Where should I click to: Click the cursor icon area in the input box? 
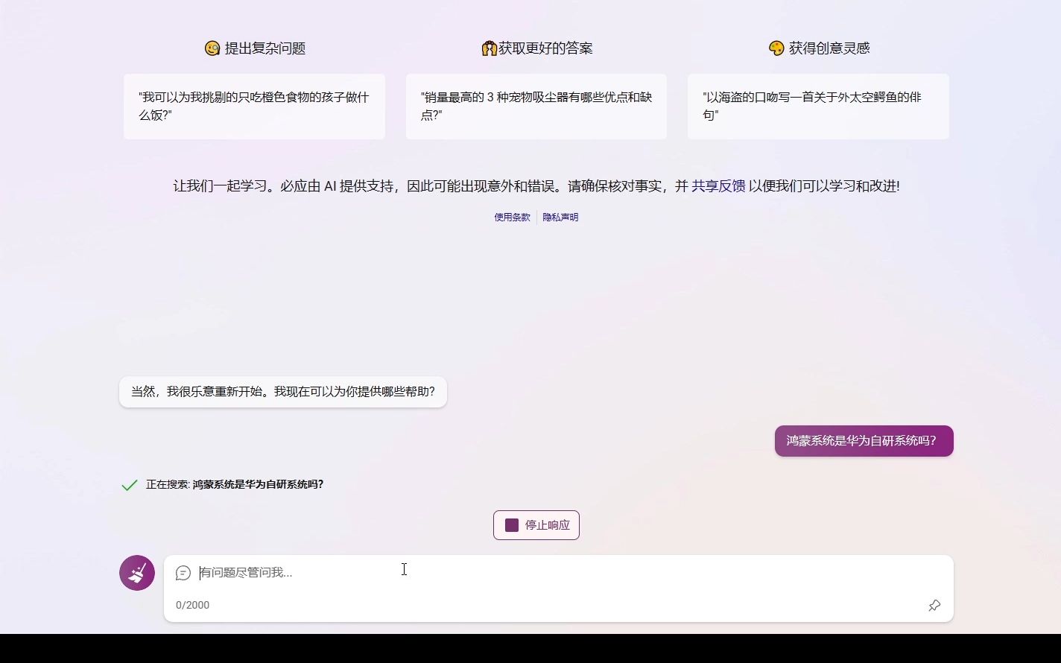point(404,569)
